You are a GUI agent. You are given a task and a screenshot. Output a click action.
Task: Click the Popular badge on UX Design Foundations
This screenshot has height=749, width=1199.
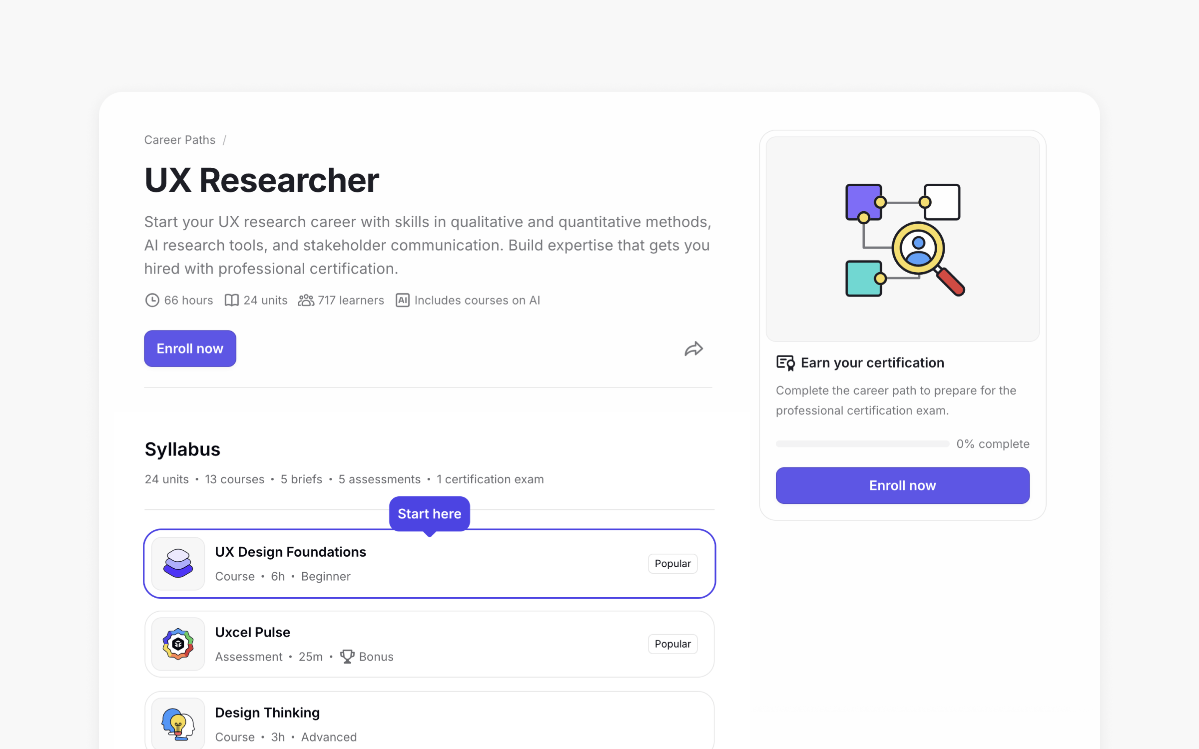[x=672, y=563]
